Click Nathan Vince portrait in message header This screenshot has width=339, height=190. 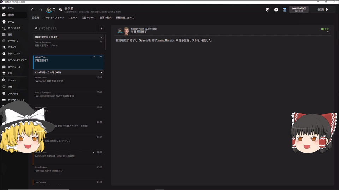pos(126,31)
